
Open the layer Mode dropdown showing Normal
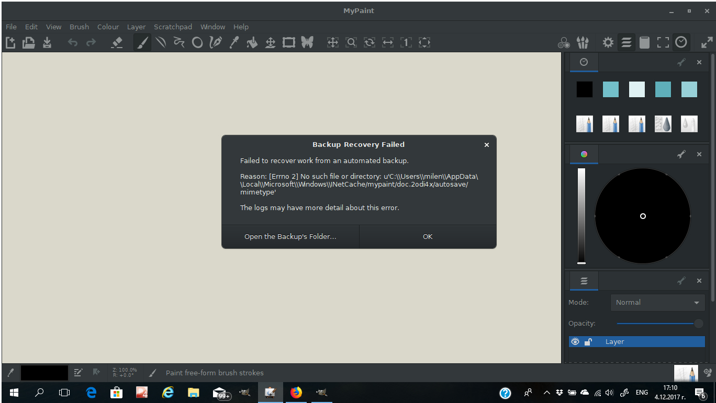pos(657,302)
